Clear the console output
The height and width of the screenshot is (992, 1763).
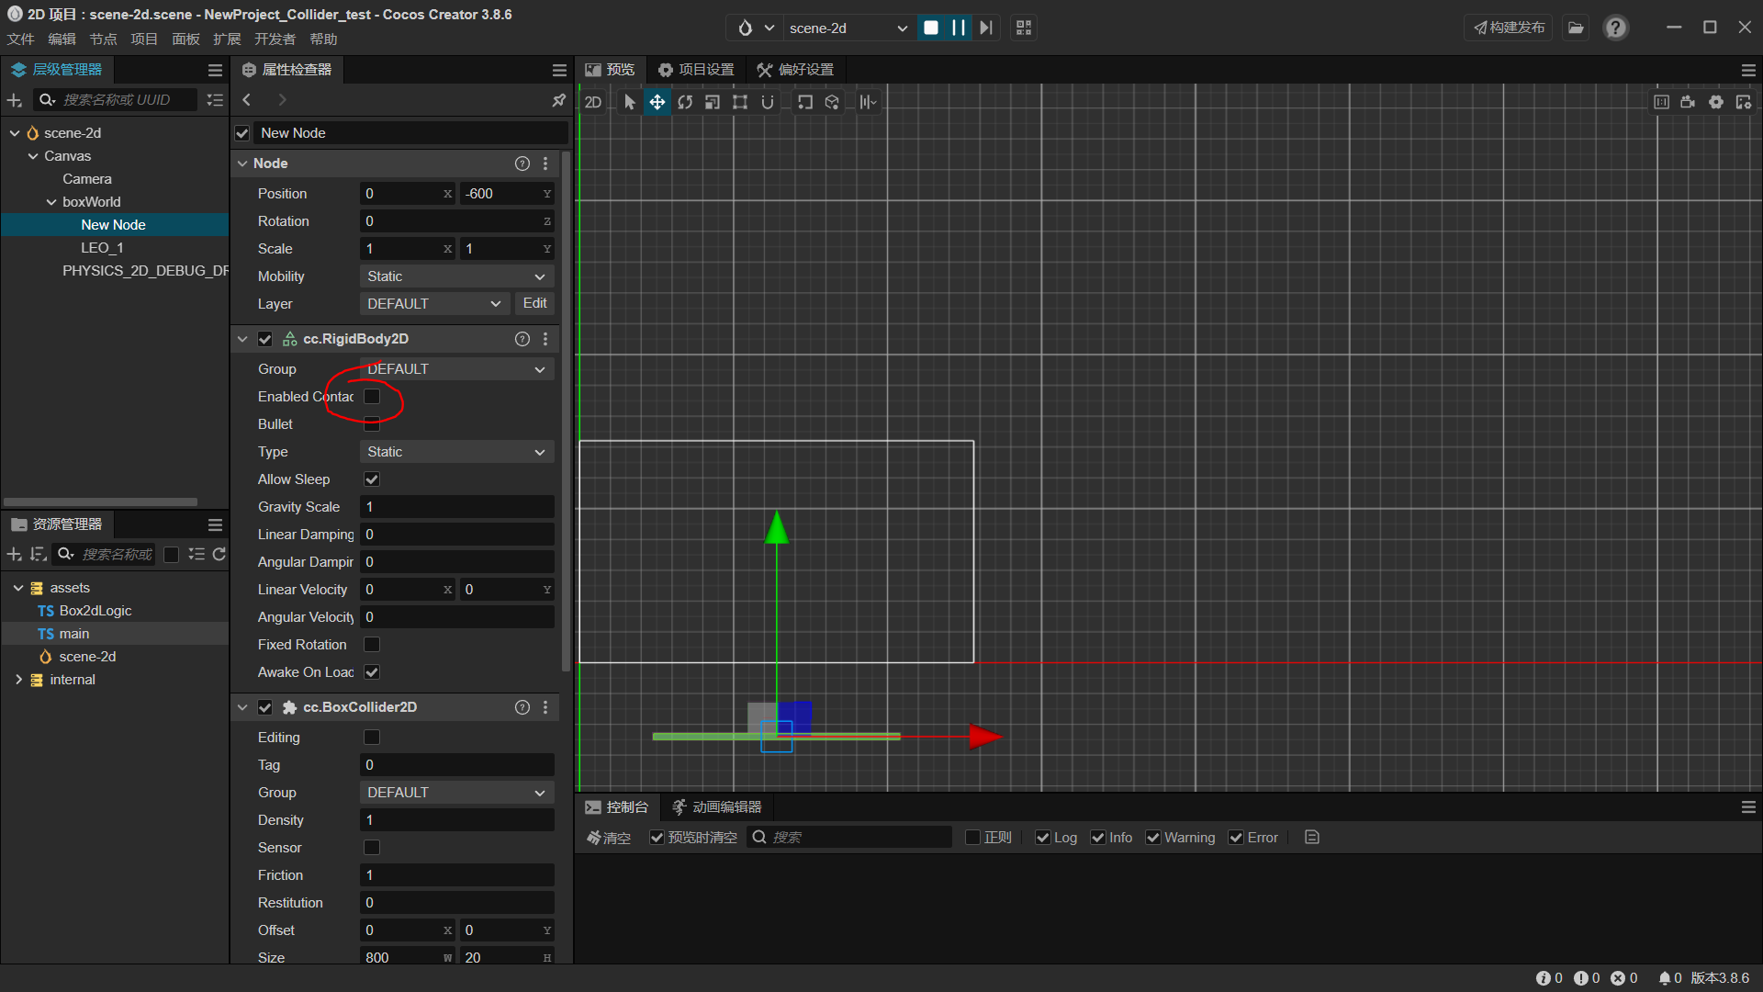pyautogui.click(x=609, y=838)
